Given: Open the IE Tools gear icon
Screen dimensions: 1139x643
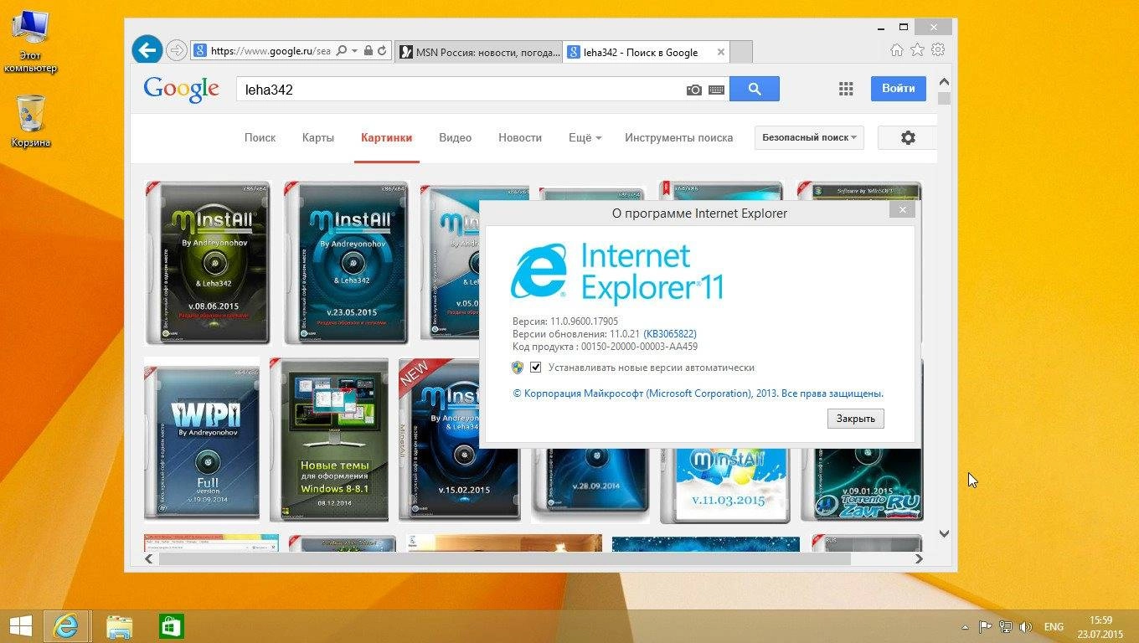Looking at the screenshot, I should tap(938, 50).
